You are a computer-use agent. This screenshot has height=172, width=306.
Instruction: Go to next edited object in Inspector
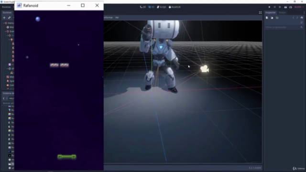(x=297, y=18)
